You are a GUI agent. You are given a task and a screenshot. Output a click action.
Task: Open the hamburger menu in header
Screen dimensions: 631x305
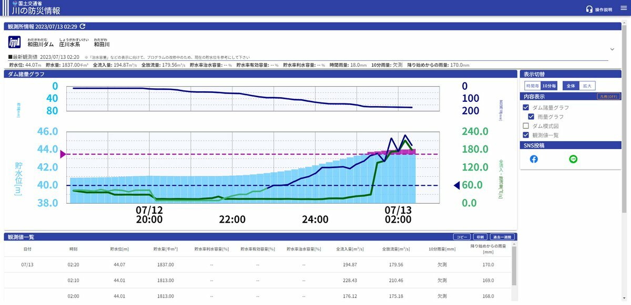point(624,8)
